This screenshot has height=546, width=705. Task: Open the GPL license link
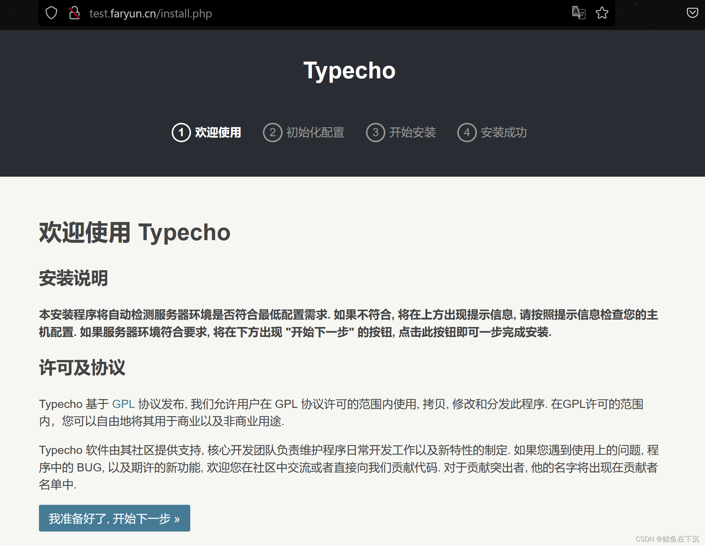pyautogui.click(x=123, y=404)
